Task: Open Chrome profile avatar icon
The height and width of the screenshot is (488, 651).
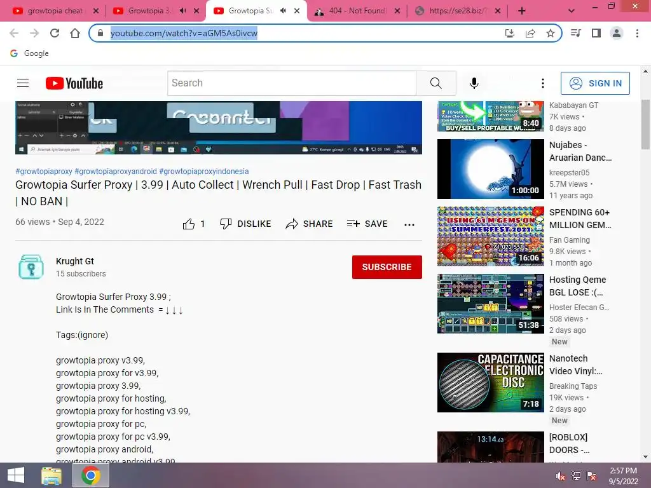Action: click(x=617, y=33)
